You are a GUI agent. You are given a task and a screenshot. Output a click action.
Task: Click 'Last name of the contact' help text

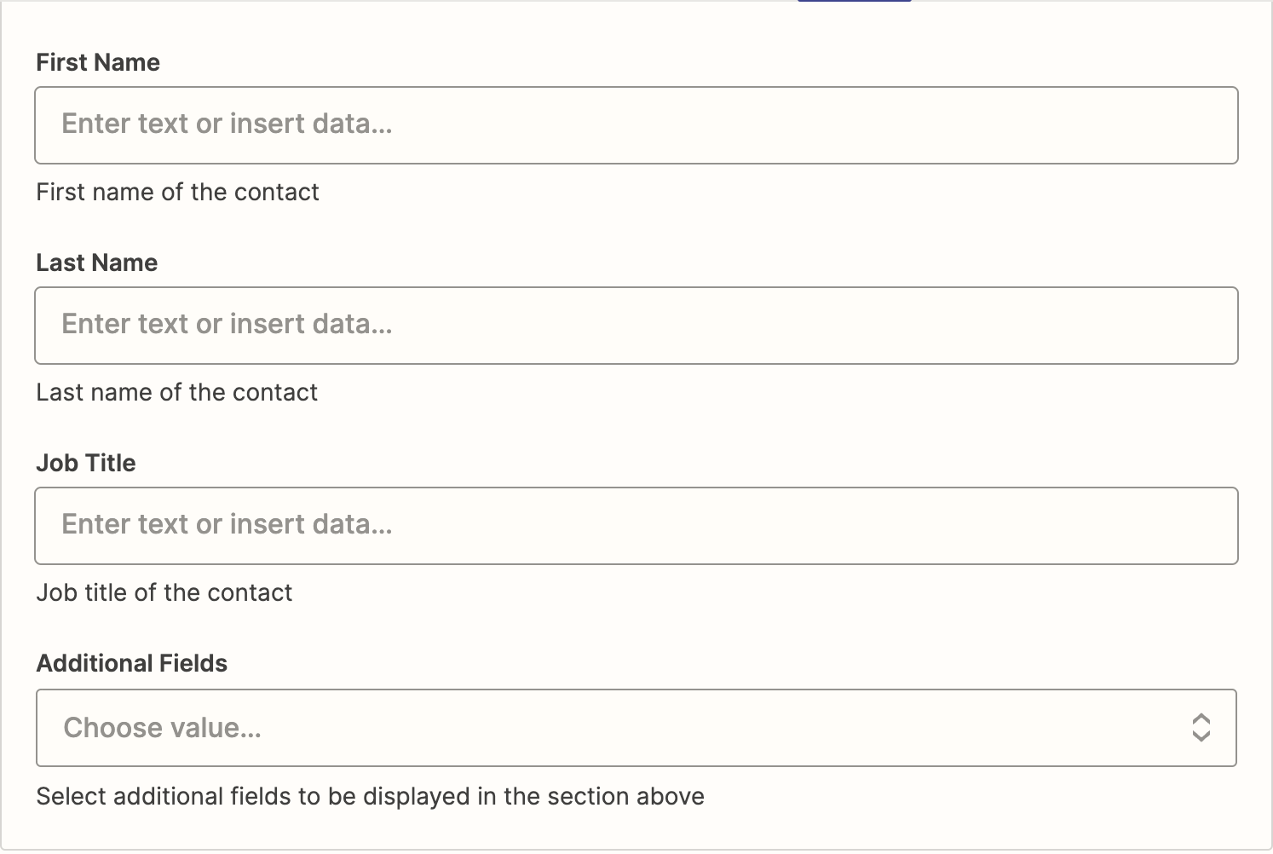pyautogui.click(x=176, y=392)
